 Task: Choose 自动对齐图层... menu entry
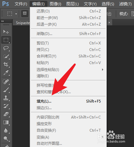point(69,144)
